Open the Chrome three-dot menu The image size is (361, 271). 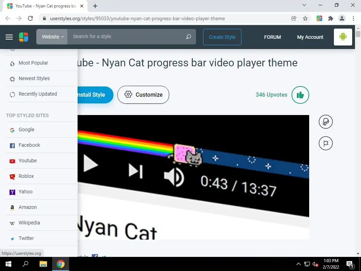[x=353, y=18]
